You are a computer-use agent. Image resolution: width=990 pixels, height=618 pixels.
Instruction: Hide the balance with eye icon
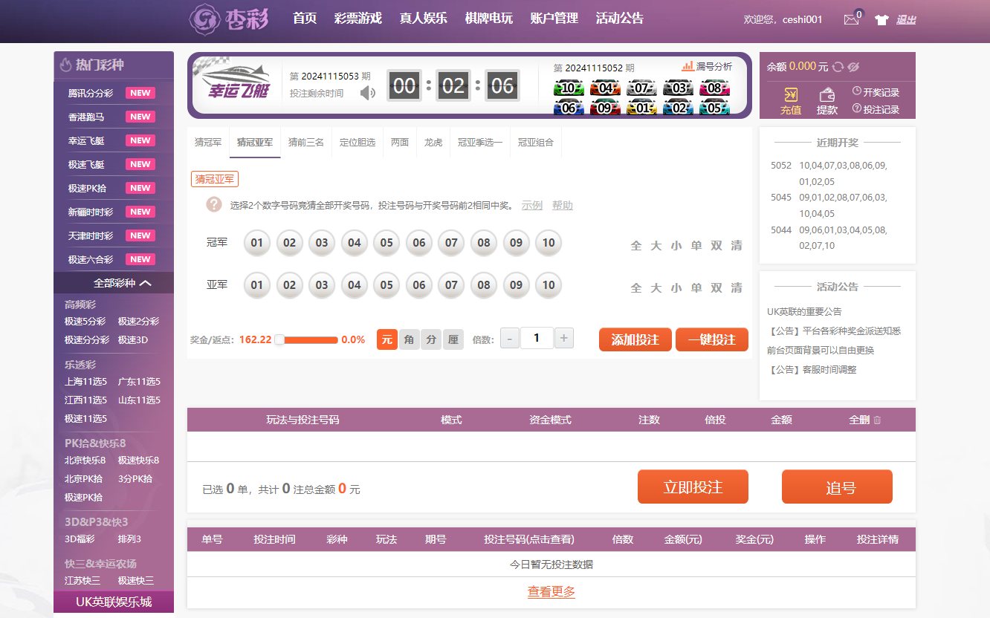[x=853, y=67]
